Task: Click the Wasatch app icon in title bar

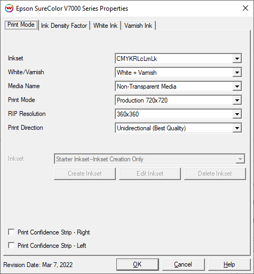Action: 9,9
